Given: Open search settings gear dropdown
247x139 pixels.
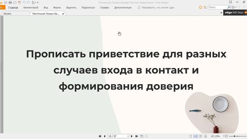Looking at the screenshot, I should [x=234, y=7].
